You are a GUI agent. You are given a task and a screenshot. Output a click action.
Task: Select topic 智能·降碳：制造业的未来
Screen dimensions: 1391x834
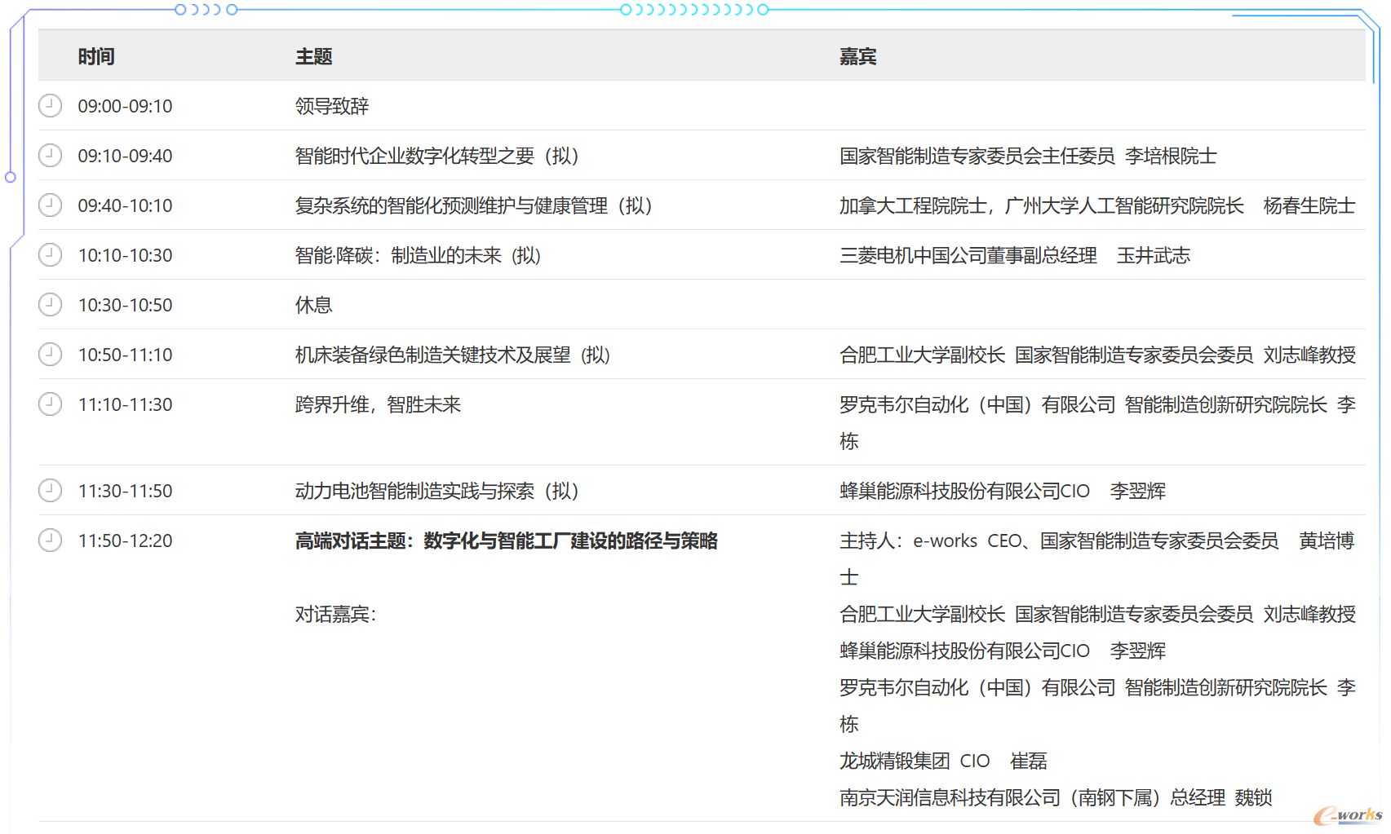click(419, 255)
